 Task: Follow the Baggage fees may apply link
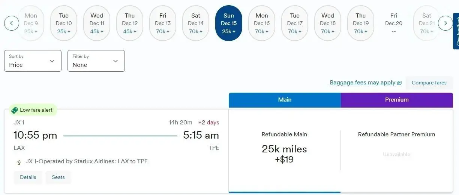[362, 83]
